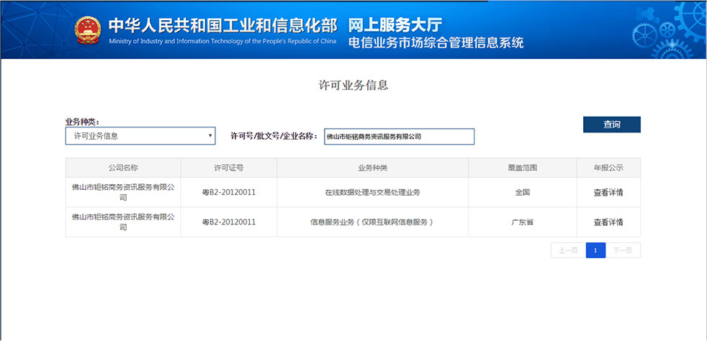Click company name in 全国 row
707x341 pixels.
[123, 192]
